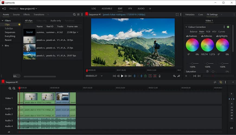The width and height of the screenshot is (236, 135).
Task: Toggle the Clips filter yellow indicator
Action: [x=19, y=24]
